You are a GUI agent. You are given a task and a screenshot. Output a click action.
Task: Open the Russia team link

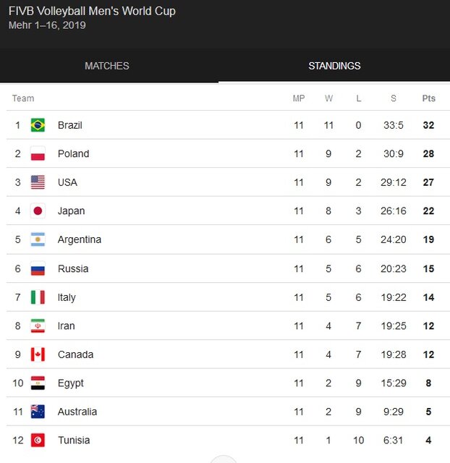73,268
